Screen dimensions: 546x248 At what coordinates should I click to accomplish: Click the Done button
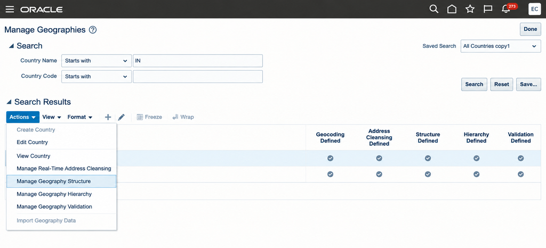531,29
